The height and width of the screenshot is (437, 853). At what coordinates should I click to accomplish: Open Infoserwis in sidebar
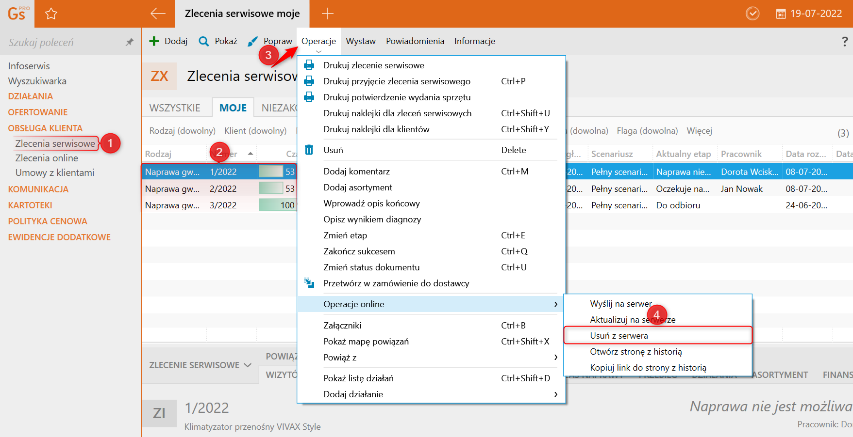pyautogui.click(x=29, y=66)
